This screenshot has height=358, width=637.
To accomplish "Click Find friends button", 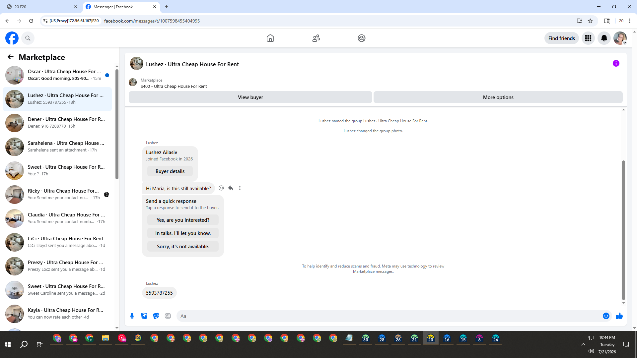I will [562, 38].
